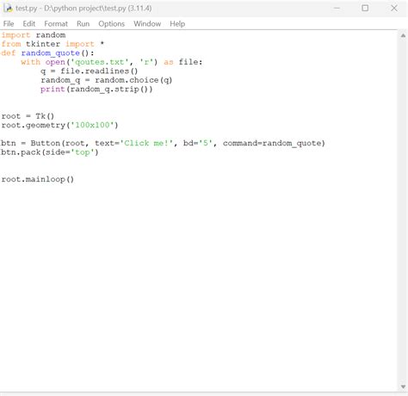Click the 'root = Tk()' line
The width and height of the screenshot is (408, 396).
point(28,116)
